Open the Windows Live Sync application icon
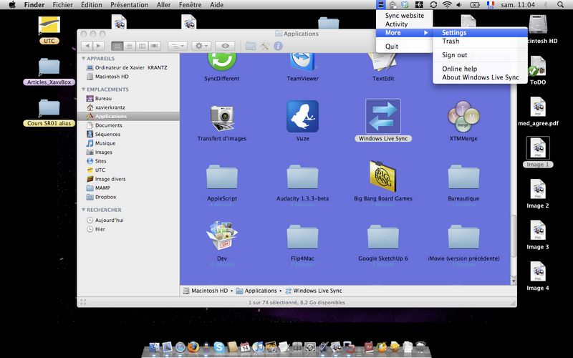 [x=383, y=117]
